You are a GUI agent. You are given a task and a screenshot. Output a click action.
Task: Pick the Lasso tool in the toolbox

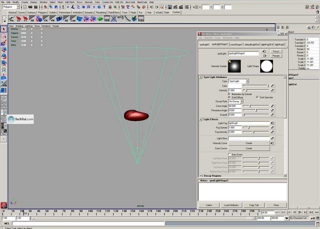click(x=4, y=36)
